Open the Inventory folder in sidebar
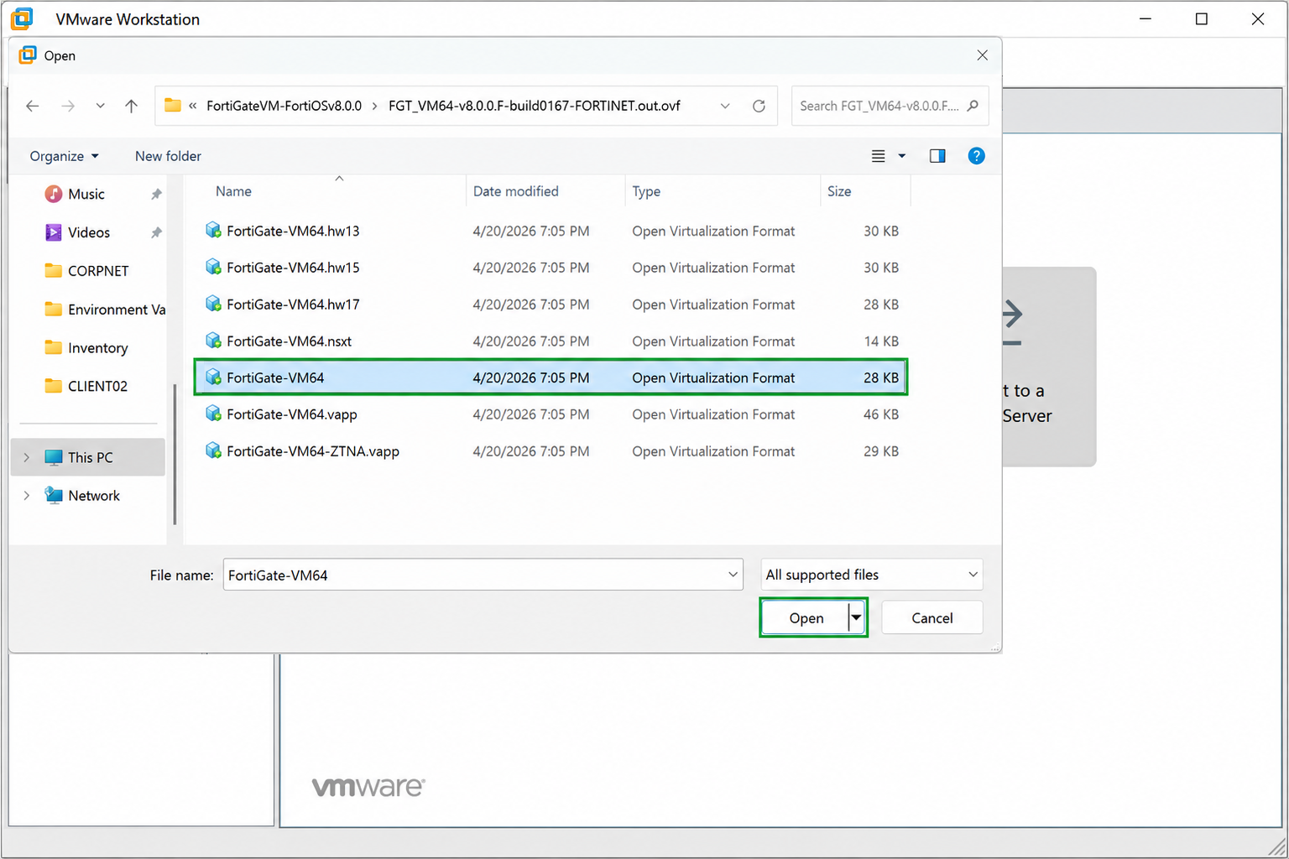 point(97,348)
